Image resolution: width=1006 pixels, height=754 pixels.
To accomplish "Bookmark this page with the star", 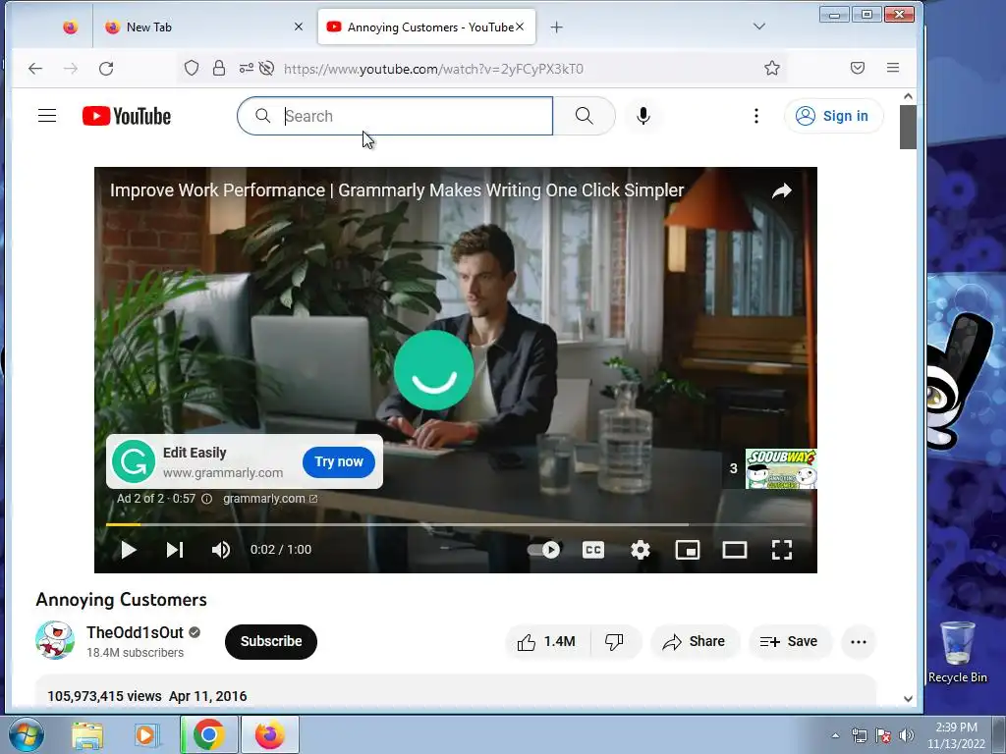I will tap(772, 68).
